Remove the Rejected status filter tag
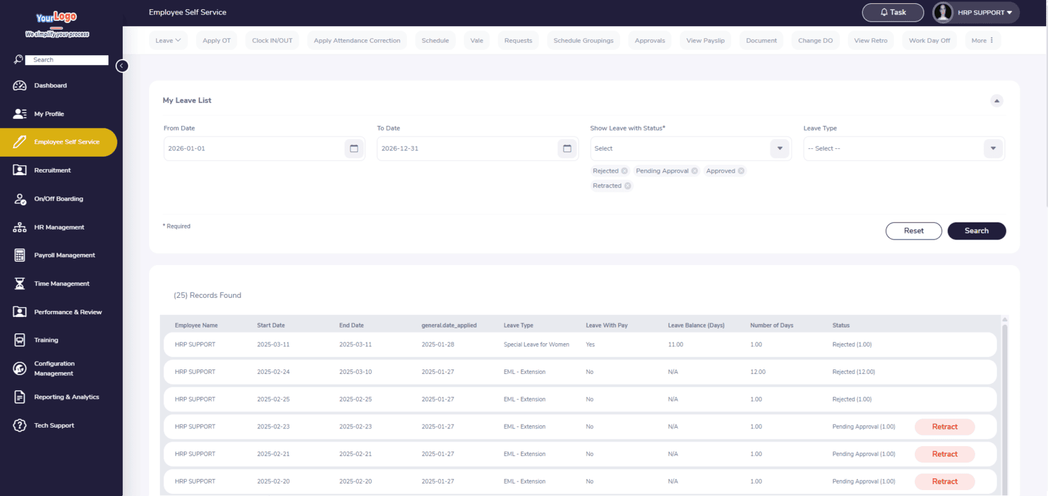Screen dimensions: 1050x496 [624, 171]
